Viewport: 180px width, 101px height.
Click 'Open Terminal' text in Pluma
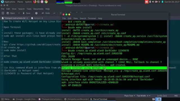click(x=12, y=27)
